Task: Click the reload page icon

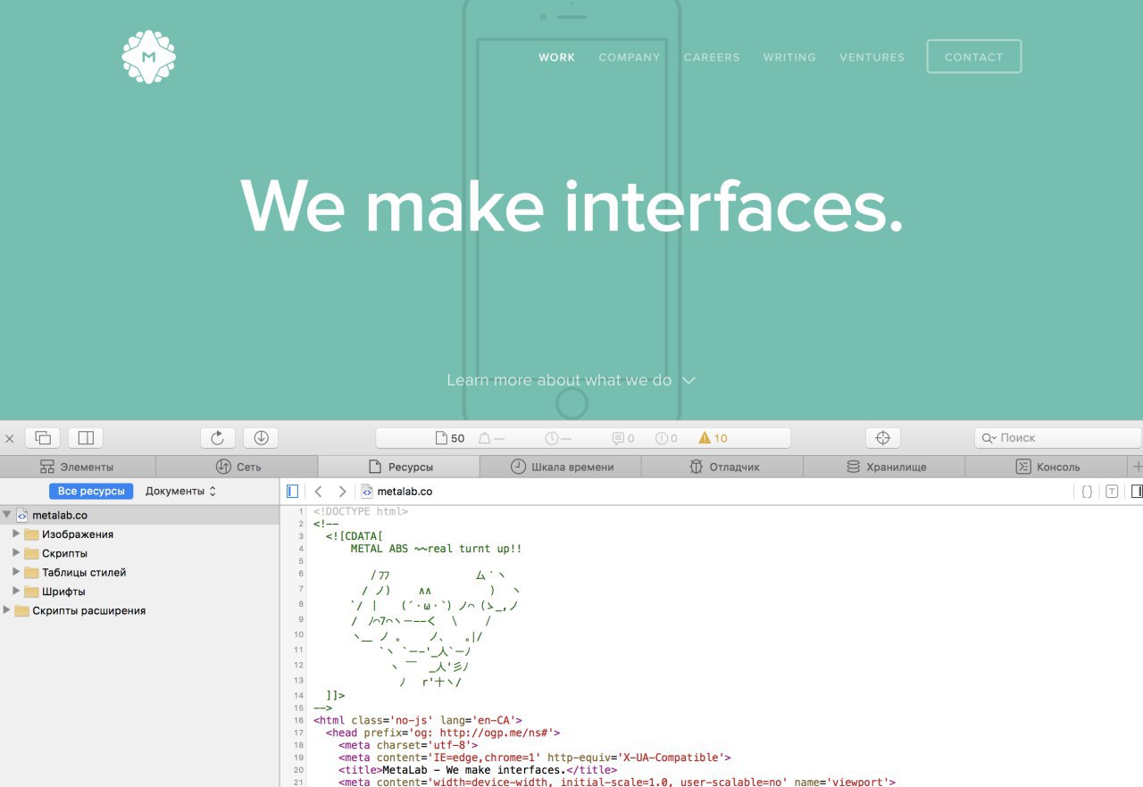Action: tap(218, 438)
